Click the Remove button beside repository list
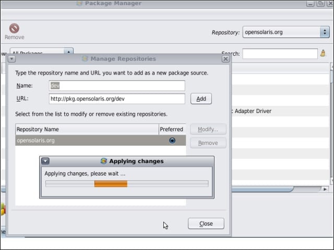Viewport: 334px width, 250px height. coord(208,143)
